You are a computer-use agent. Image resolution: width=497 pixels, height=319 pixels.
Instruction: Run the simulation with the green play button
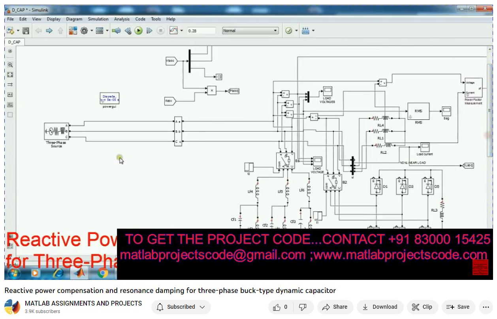(x=138, y=30)
